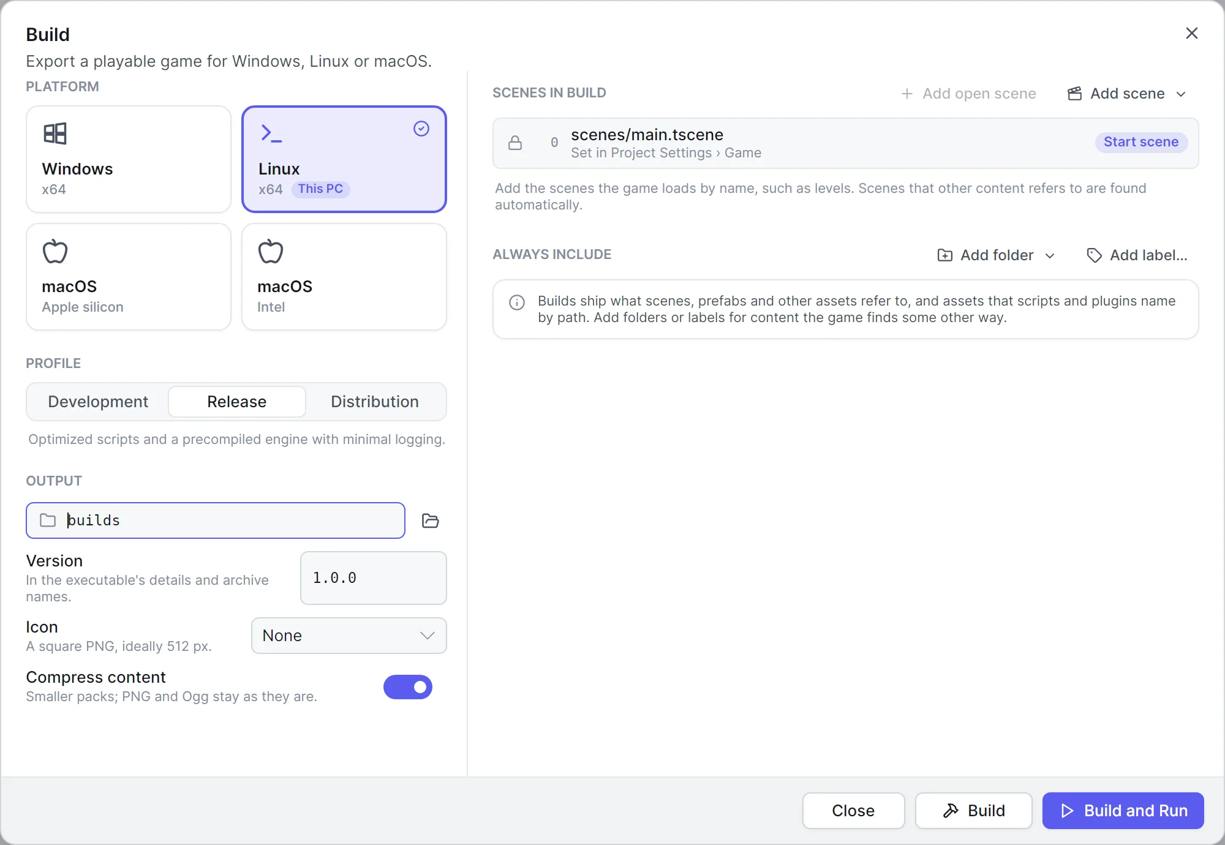
Task: Select the Release profile tab
Action: click(237, 402)
